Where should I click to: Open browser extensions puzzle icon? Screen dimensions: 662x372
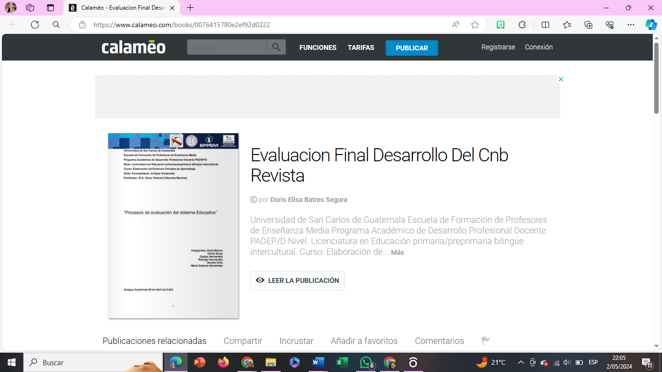[x=522, y=25]
